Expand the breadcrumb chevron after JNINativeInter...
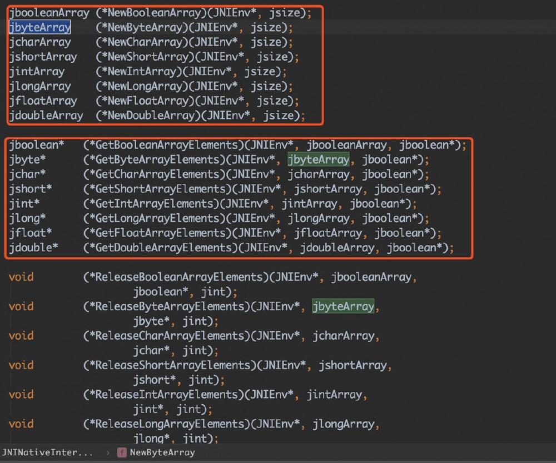 (x=107, y=452)
